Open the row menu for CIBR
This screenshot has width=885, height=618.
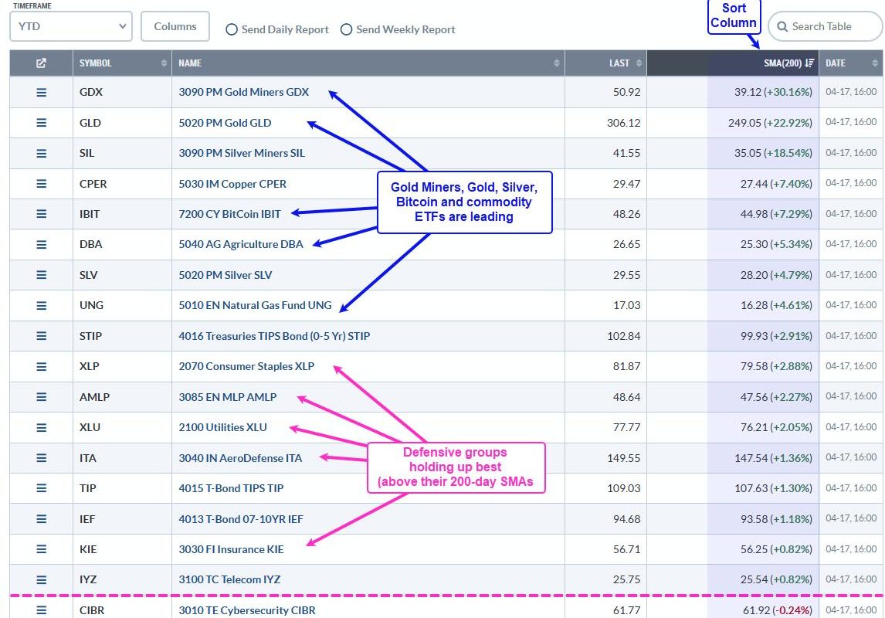click(x=41, y=610)
